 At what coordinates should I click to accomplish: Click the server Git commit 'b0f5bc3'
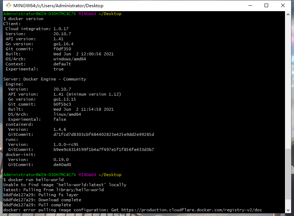point(62,104)
